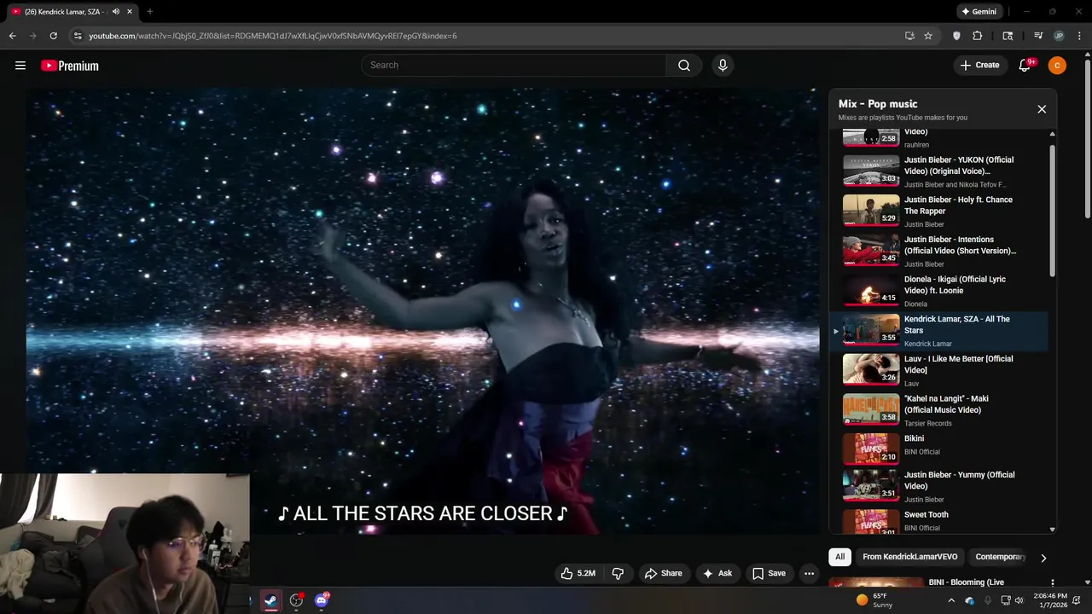Open the orange C account avatar
The height and width of the screenshot is (614, 1092).
(x=1057, y=66)
